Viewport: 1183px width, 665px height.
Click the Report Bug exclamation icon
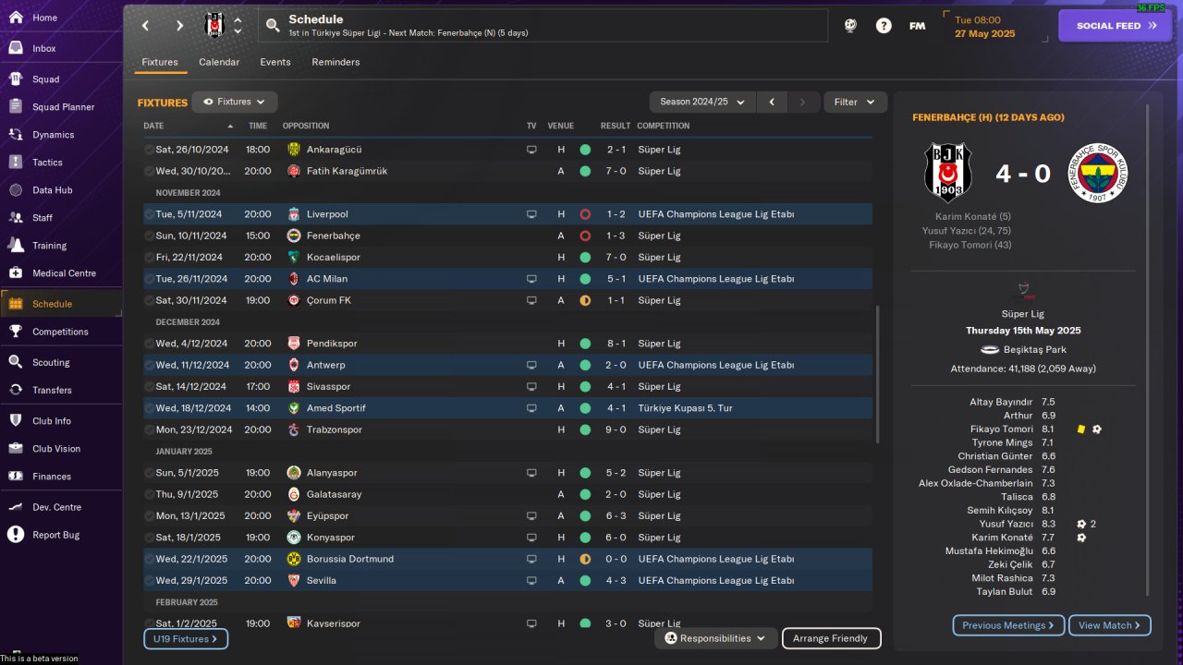(x=16, y=535)
